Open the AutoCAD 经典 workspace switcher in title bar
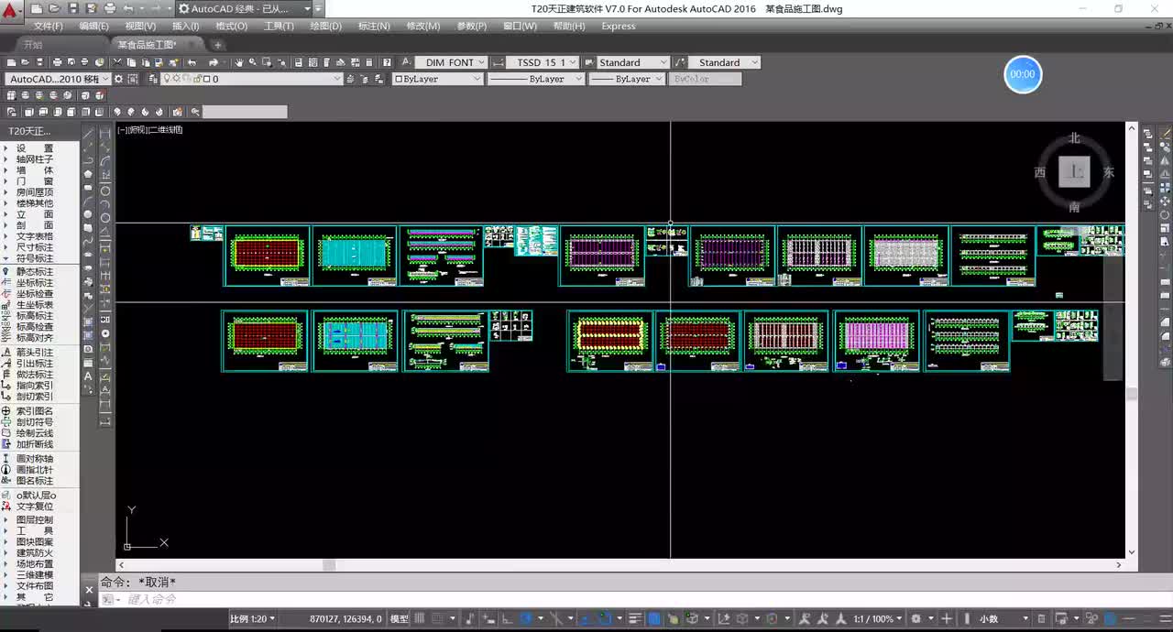 pos(244,8)
